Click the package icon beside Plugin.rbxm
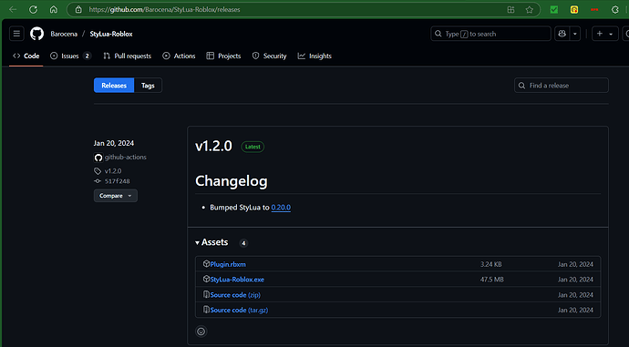 point(206,263)
